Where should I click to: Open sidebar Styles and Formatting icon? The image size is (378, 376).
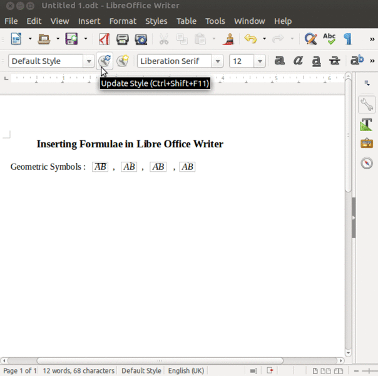pyautogui.click(x=367, y=125)
